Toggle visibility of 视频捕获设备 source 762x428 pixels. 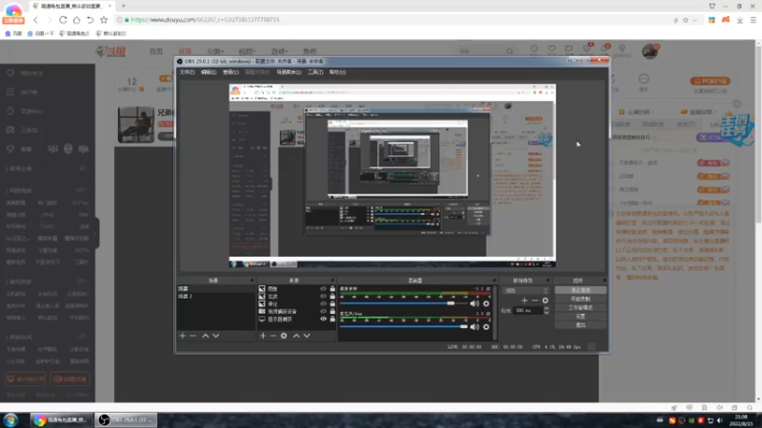pyautogui.click(x=323, y=312)
